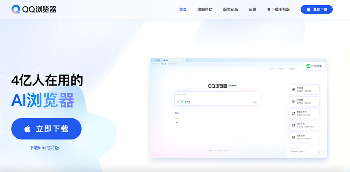The height and width of the screenshot is (172, 350).
Task: Open the sidebar panel dropdown in preview
Action: [293, 69]
